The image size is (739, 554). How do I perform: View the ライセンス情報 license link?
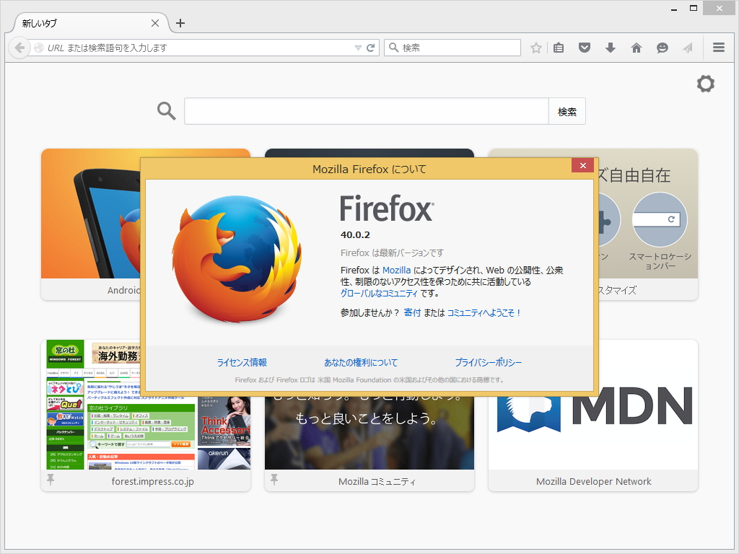click(242, 362)
